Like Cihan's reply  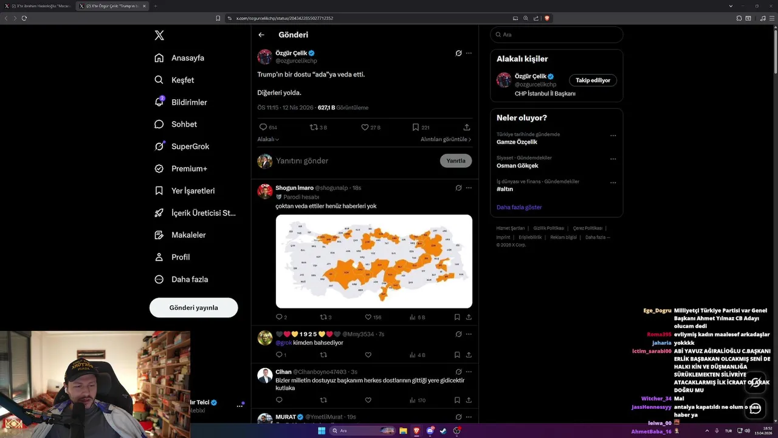(x=368, y=400)
